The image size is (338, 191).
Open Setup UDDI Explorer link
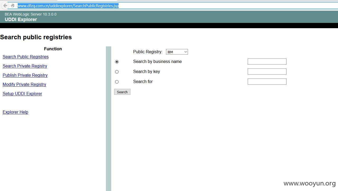(22, 94)
